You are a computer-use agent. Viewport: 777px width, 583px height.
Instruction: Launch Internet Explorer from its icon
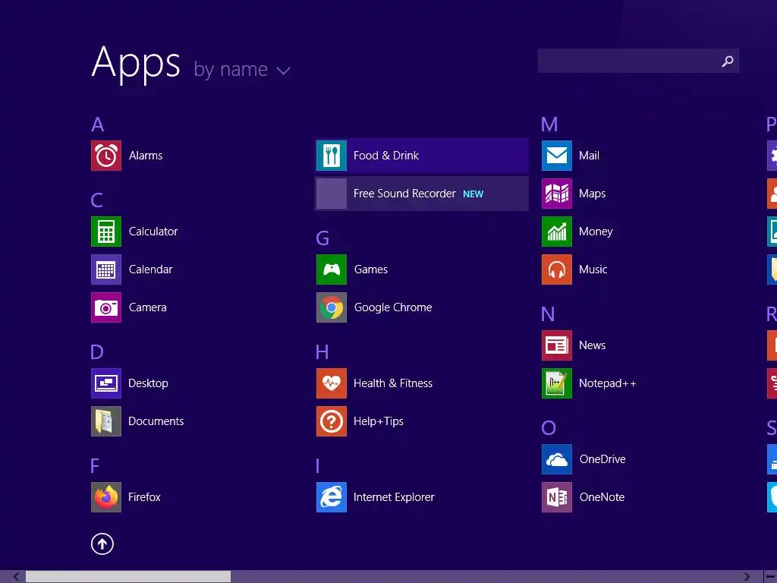tap(332, 497)
